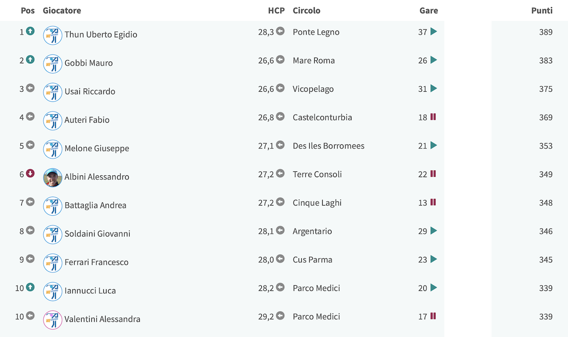Image resolution: width=568 pixels, height=337 pixels.
Task: Toggle pause icon for Valentini Alessandra's gare
Action: tap(433, 316)
